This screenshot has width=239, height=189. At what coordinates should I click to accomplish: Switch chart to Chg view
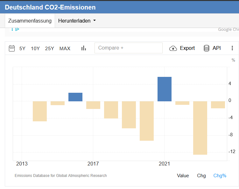(201, 176)
